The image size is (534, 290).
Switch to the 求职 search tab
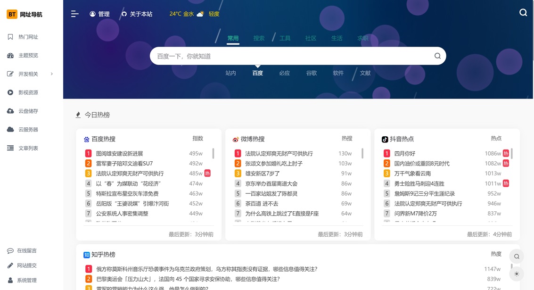click(x=363, y=38)
